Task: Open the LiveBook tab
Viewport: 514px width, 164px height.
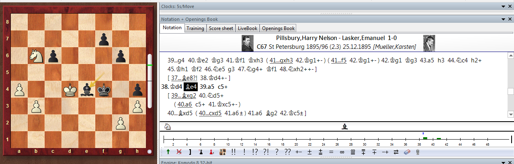Action: coord(247,28)
